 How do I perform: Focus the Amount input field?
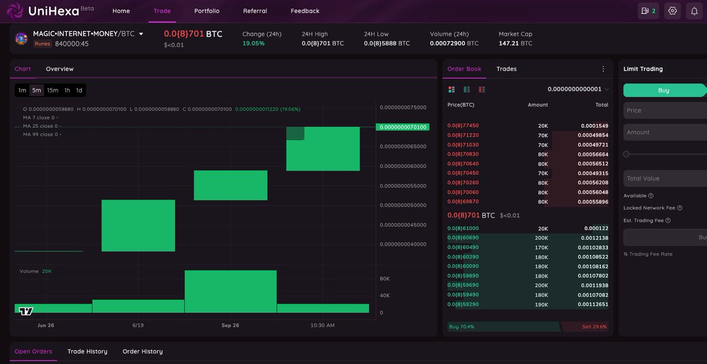coord(665,133)
